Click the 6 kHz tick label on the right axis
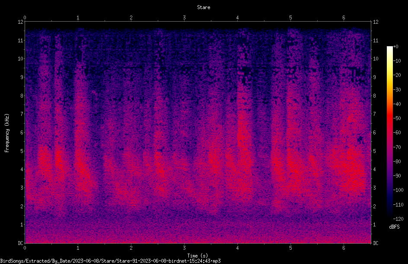The width and height of the screenshot is (408, 264). point(374,132)
